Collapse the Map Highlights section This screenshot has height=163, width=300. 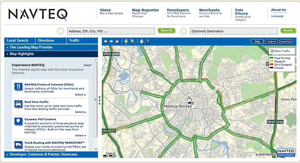[51, 54]
